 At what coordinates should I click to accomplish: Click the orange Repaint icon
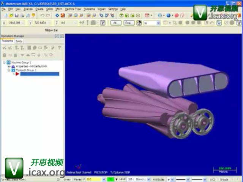pyautogui.click(x=63, y=15)
